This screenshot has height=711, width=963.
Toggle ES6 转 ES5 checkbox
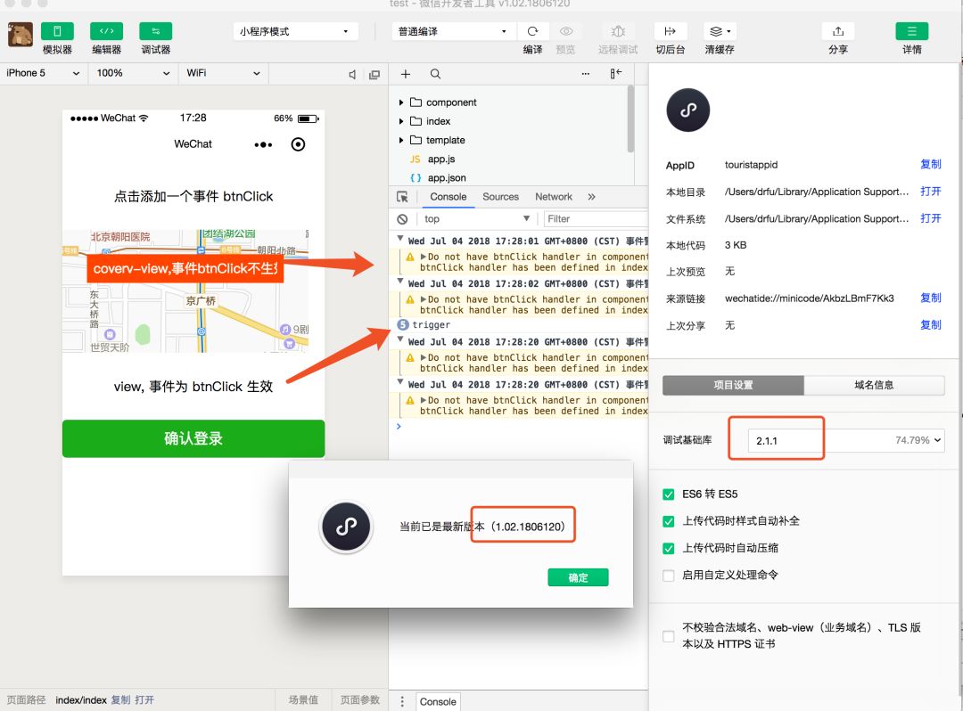669,494
